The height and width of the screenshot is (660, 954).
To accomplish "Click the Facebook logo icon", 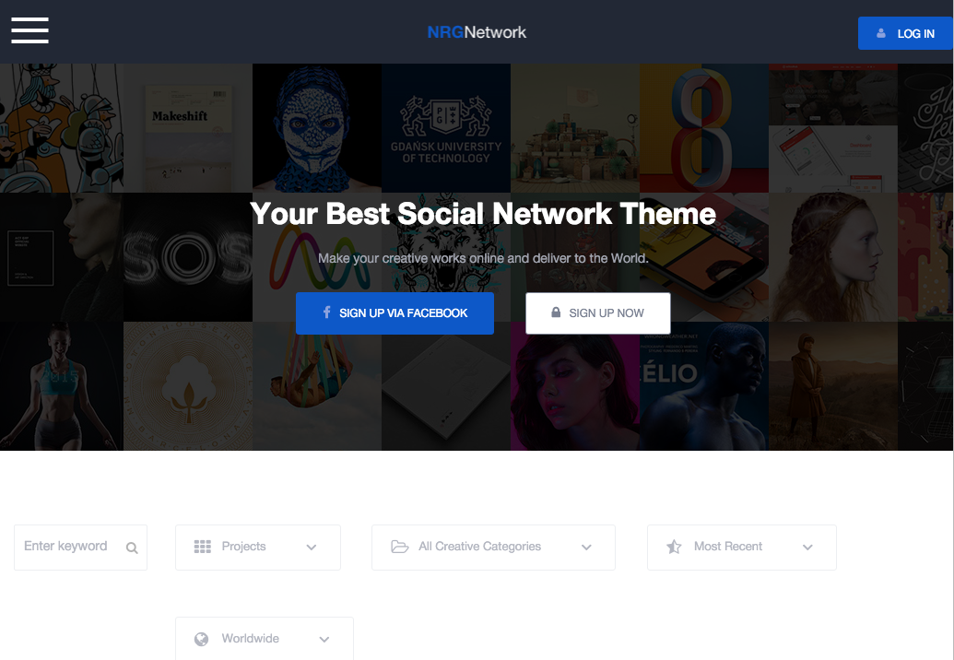I will (327, 312).
